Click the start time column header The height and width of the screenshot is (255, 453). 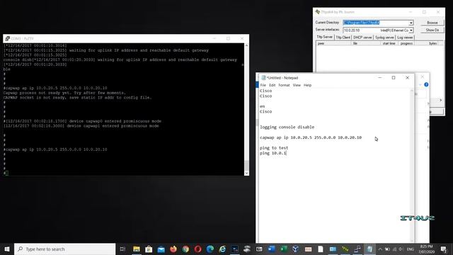[389, 43]
